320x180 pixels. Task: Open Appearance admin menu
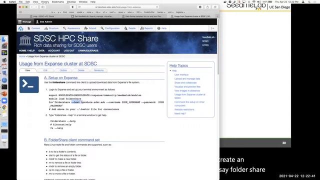click(x=71, y=28)
